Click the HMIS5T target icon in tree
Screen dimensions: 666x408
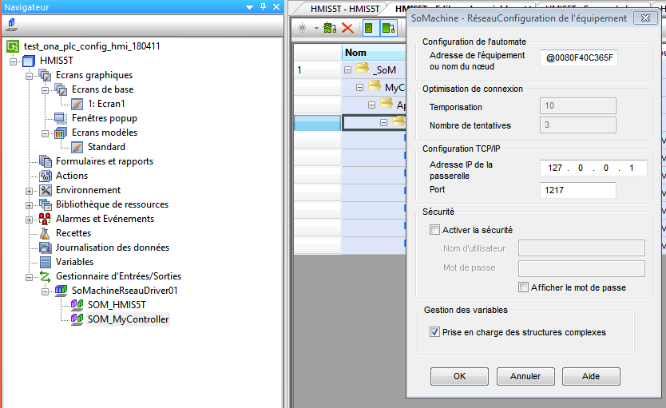29,61
